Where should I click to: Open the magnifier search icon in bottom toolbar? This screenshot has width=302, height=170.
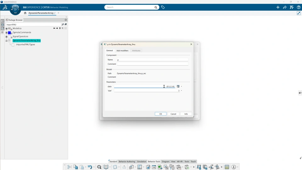99,167
